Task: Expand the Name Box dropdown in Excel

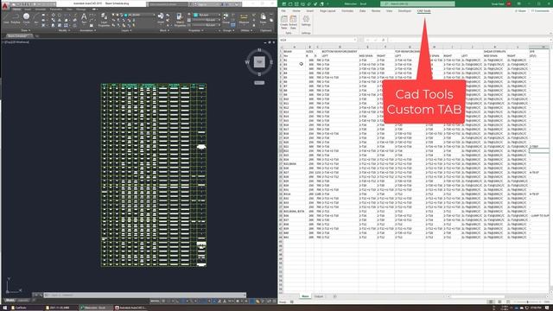Action: (x=355, y=40)
